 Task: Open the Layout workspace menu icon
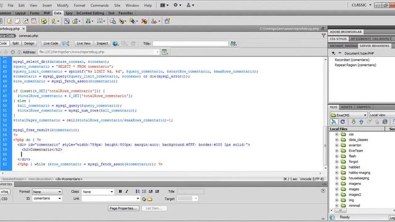point(164,5)
